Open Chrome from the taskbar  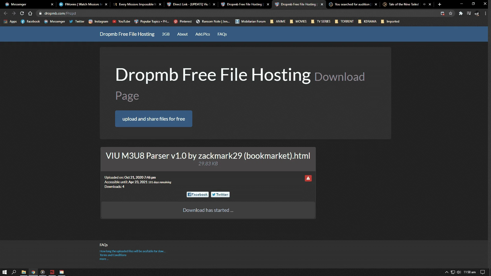point(33,272)
